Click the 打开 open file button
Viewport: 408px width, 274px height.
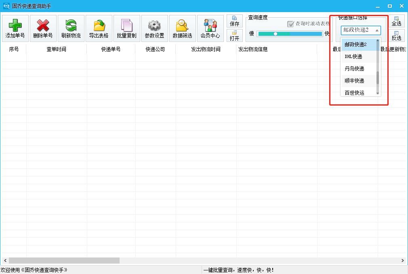click(234, 35)
